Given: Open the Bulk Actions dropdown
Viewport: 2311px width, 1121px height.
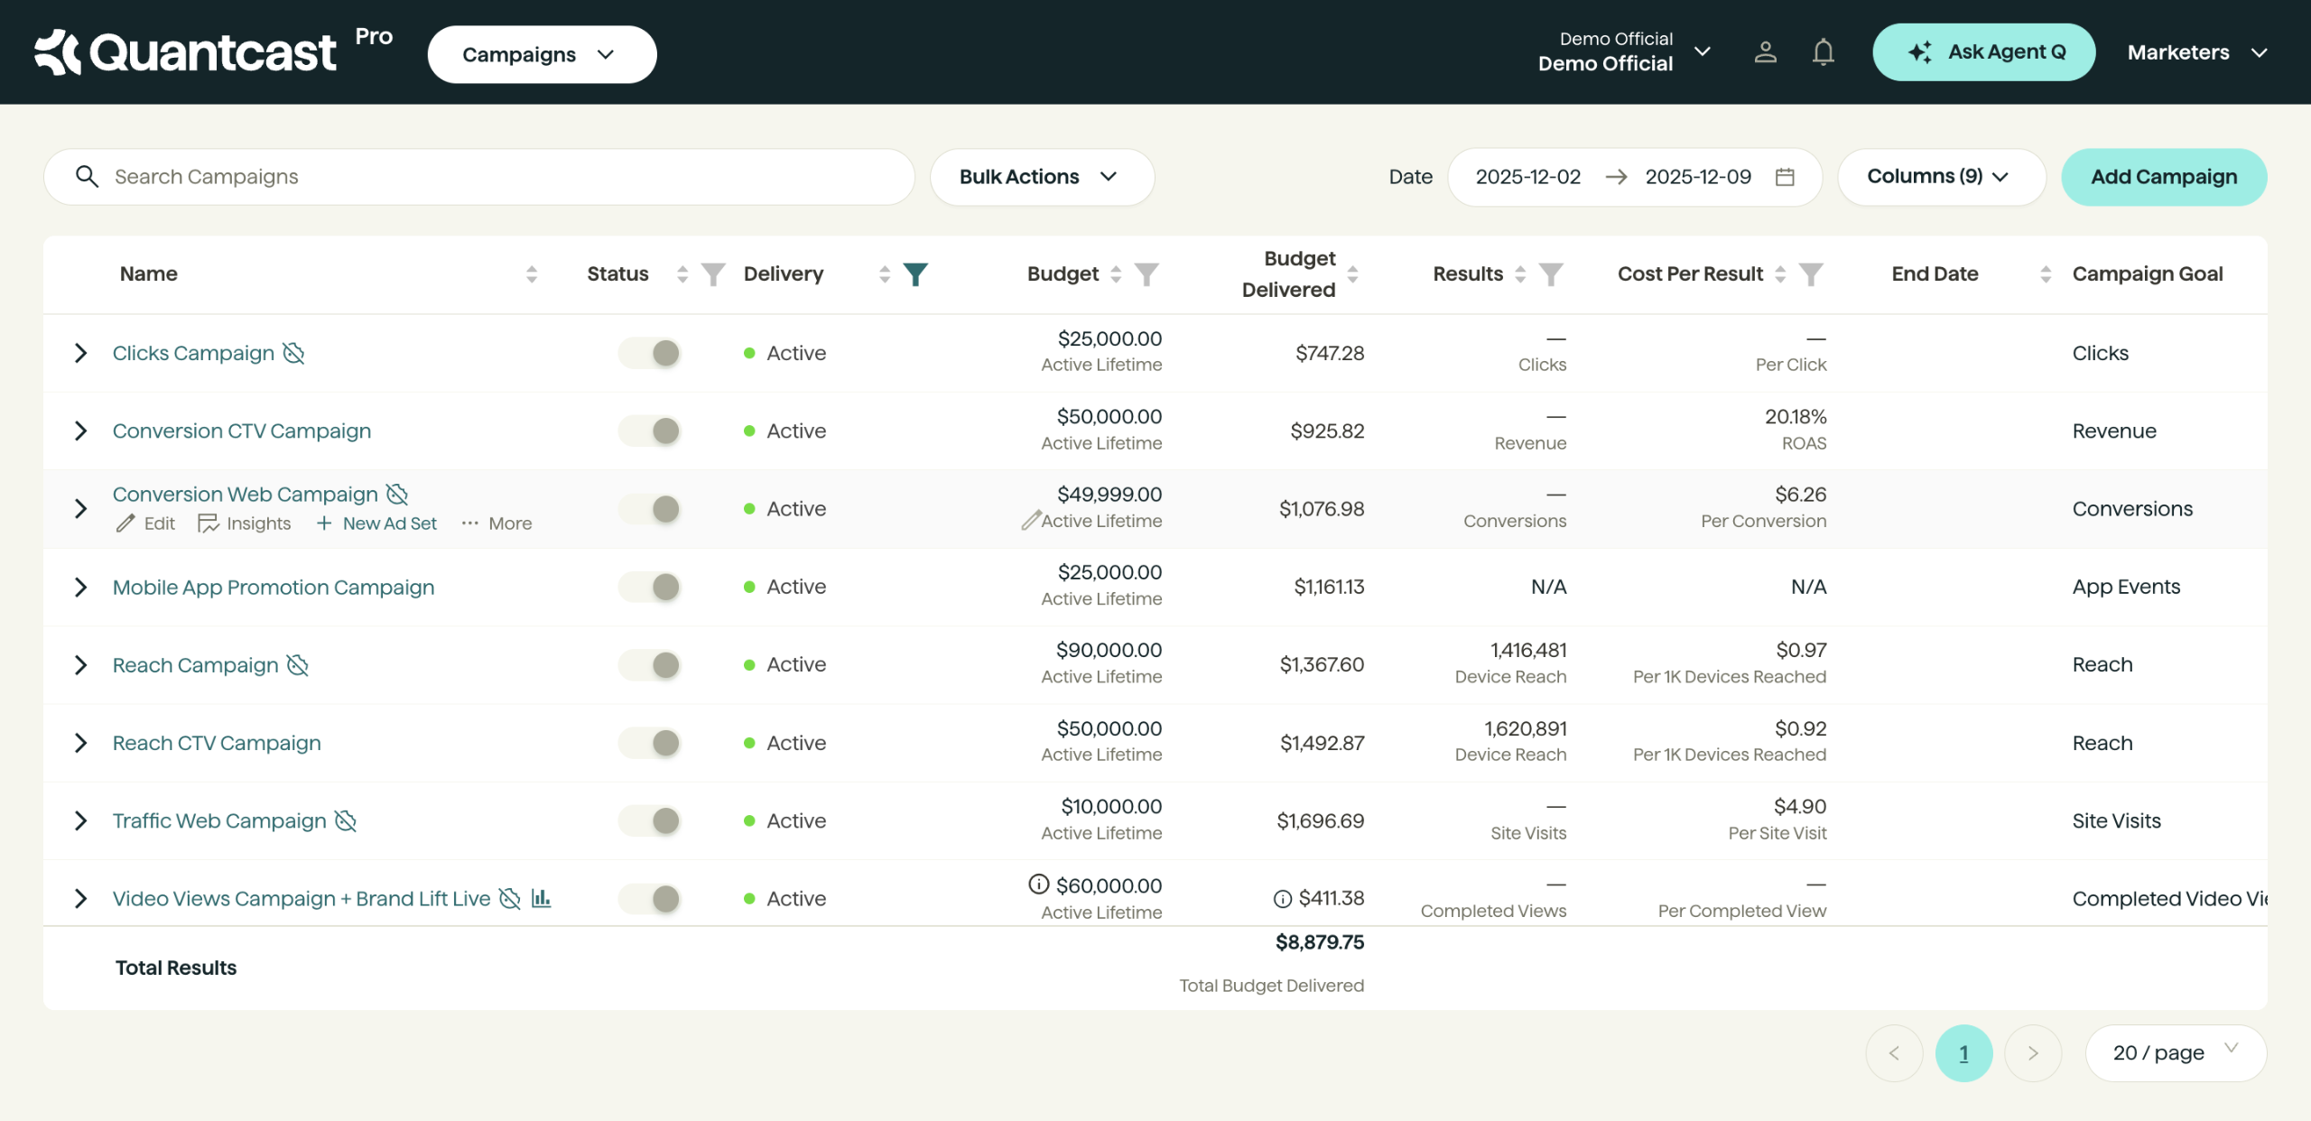Looking at the screenshot, I should click(1042, 177).
